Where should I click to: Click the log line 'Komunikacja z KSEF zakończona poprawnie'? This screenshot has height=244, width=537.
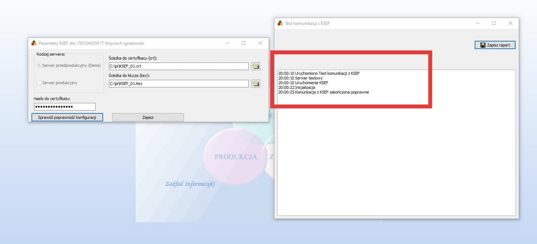[x=323, y=92]
